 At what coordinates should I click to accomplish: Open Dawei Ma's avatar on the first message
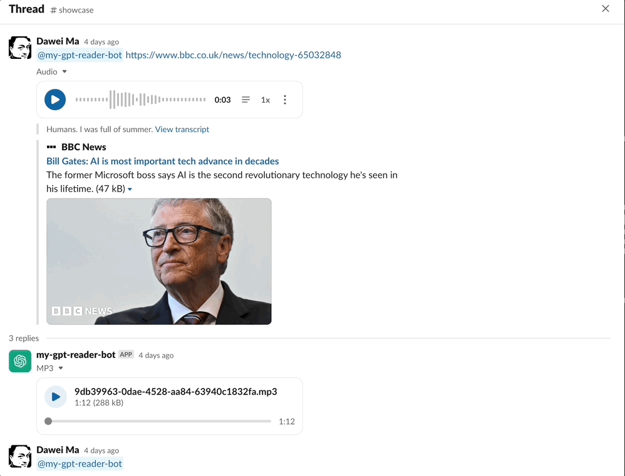point(20,48)
